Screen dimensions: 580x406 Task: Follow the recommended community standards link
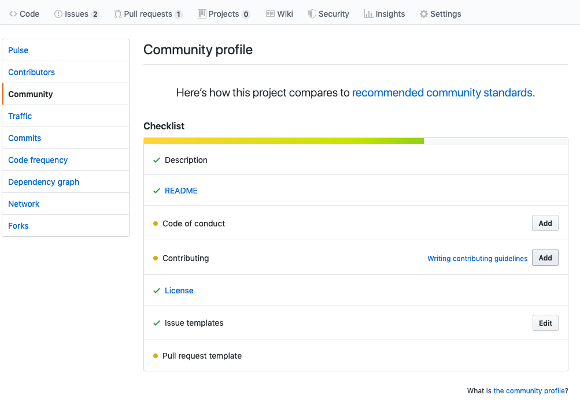(x=442, y=92)
